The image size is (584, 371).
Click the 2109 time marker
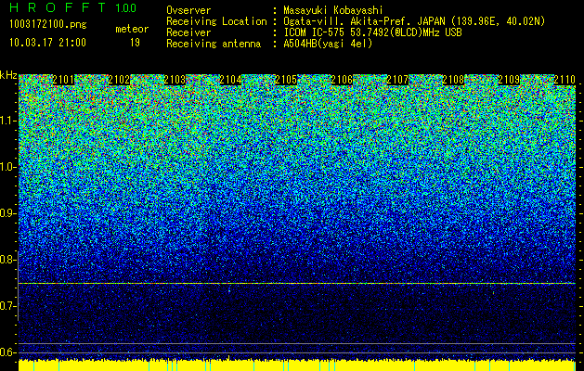pyautogui.click(x=509, y=80)
